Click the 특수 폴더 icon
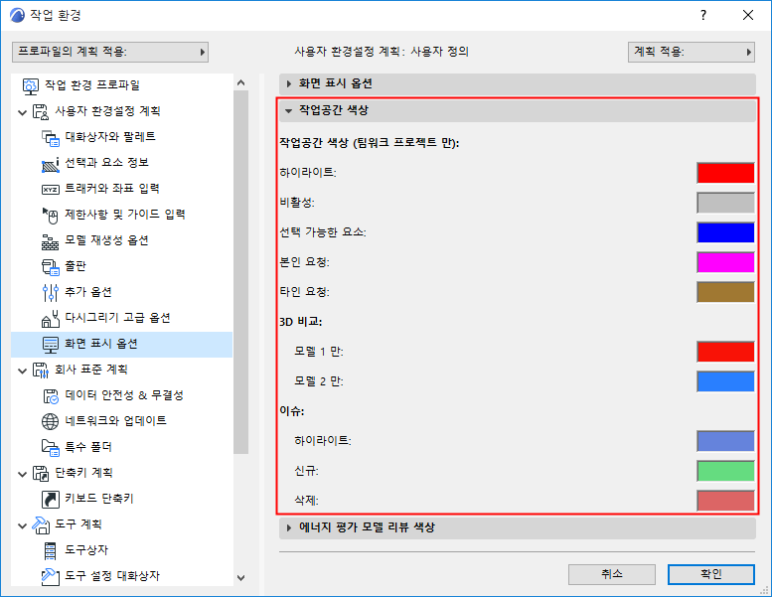The height and width of the screenshot is (597, 772). (x=51, y=447)
